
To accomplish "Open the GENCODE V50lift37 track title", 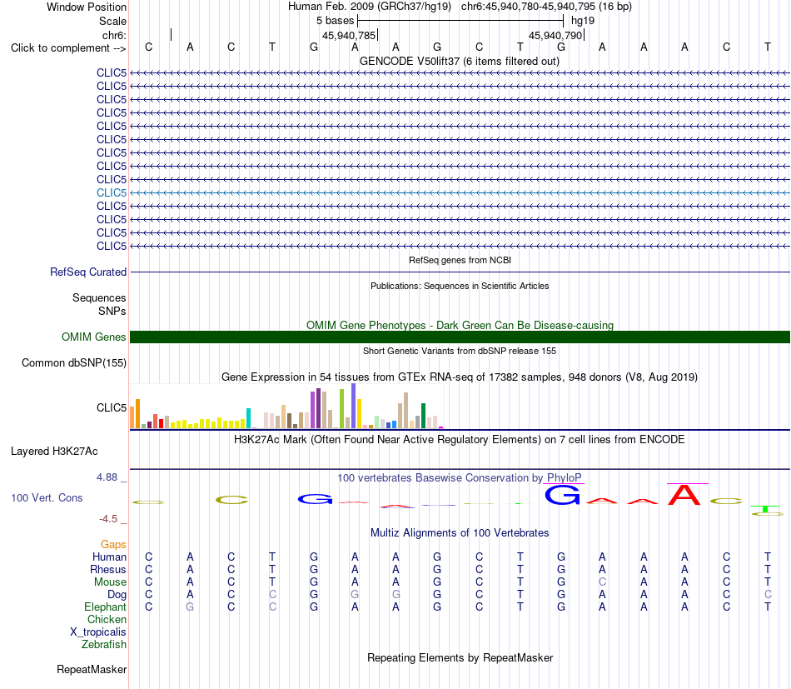I will (460, 61).
